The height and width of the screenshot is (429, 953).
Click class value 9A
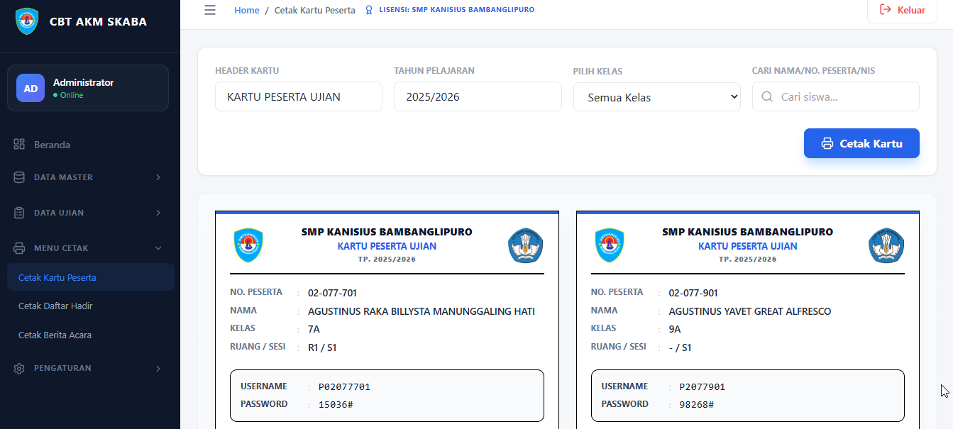click(x=675, y=329)
